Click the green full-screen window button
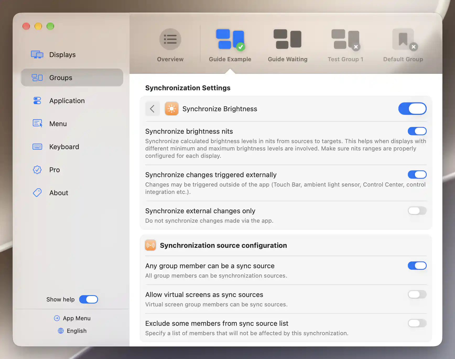 [x=50, y=26]
